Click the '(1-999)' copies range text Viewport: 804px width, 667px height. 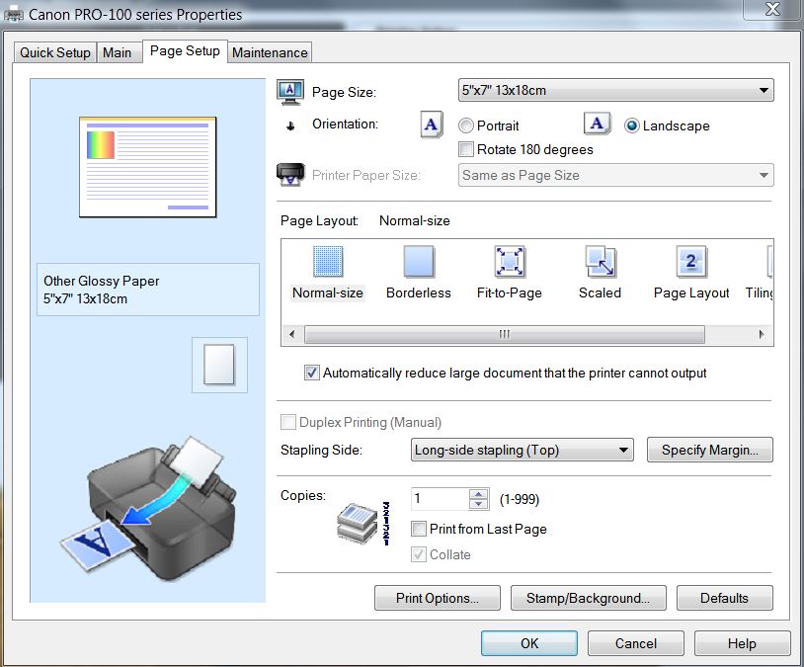(x=520, y=499)
